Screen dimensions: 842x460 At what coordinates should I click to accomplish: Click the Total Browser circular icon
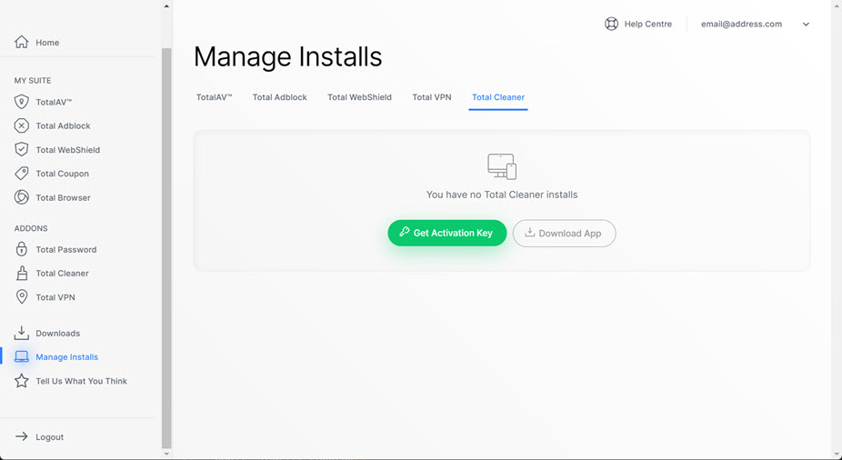(x=22, y=197)
